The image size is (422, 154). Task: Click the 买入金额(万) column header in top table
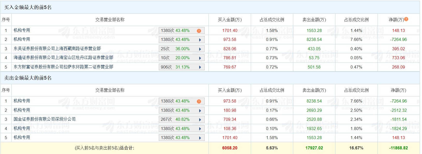click(x=230, y=20)
